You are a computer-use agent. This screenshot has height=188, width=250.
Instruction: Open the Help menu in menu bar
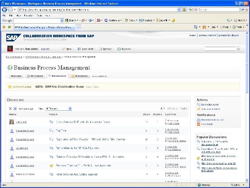point(48,16)
